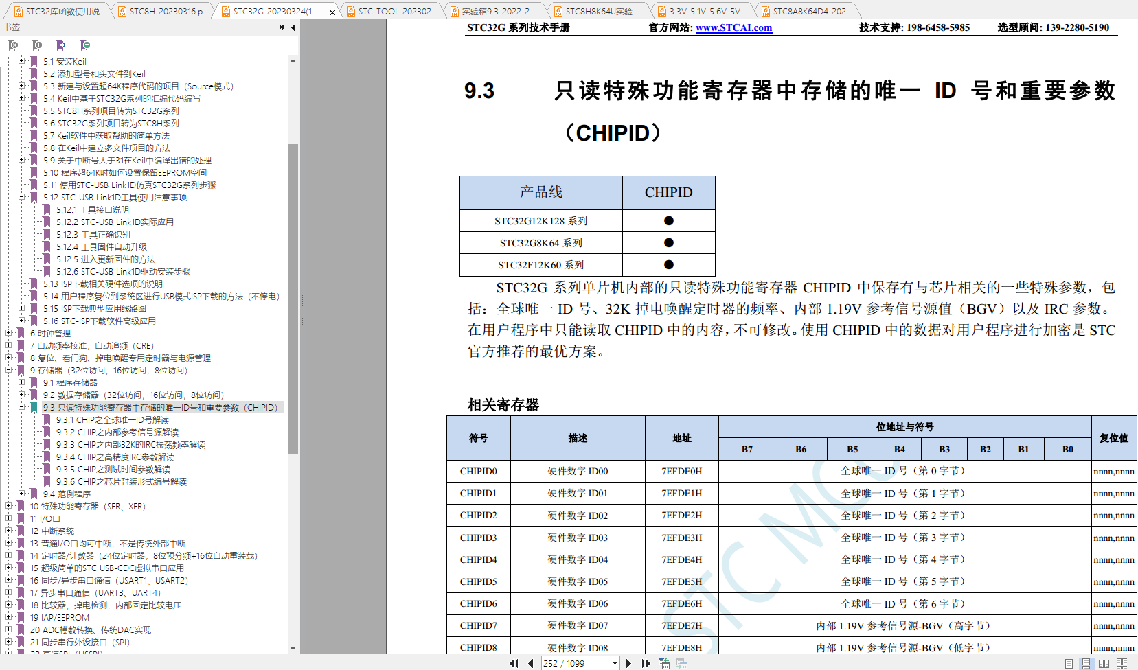Open bookmark 9.3.6 芯片封装形式编号解读
Viewport: 1138px width, 670px height.
pyautogui.click(x=122, y=481)
